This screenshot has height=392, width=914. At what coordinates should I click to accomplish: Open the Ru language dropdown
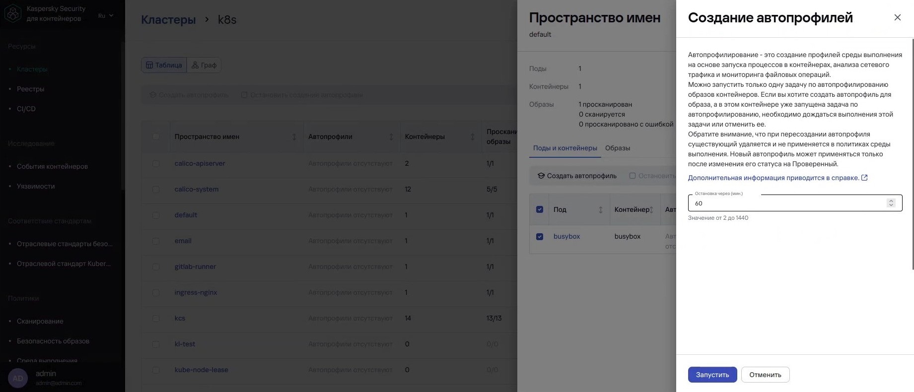coord(106,15)
